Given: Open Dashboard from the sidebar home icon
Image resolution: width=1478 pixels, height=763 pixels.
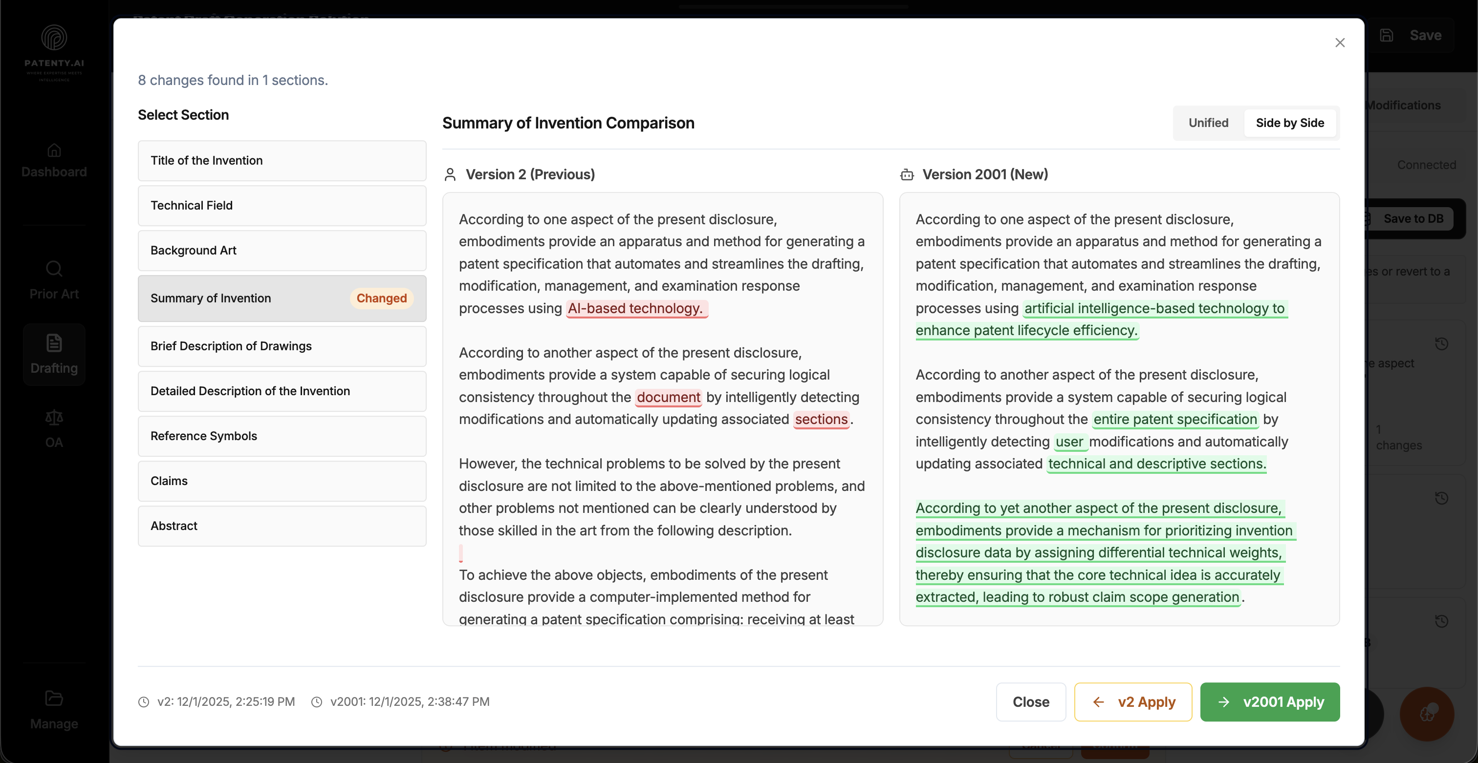Looking at the screenshot, I should pos(54,151).
